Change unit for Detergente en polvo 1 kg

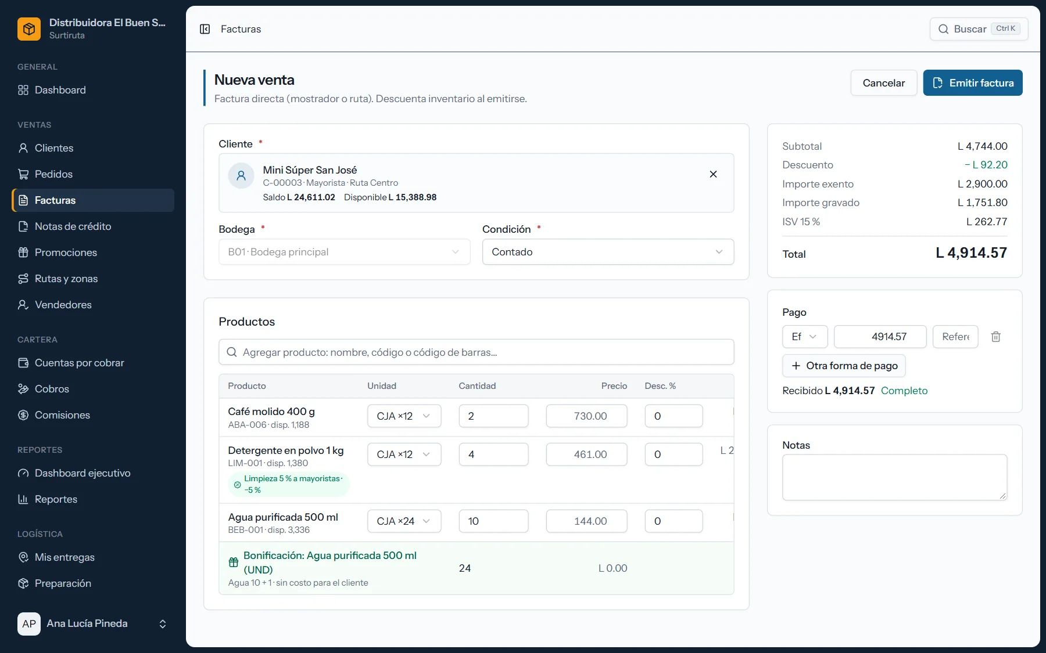404,454
